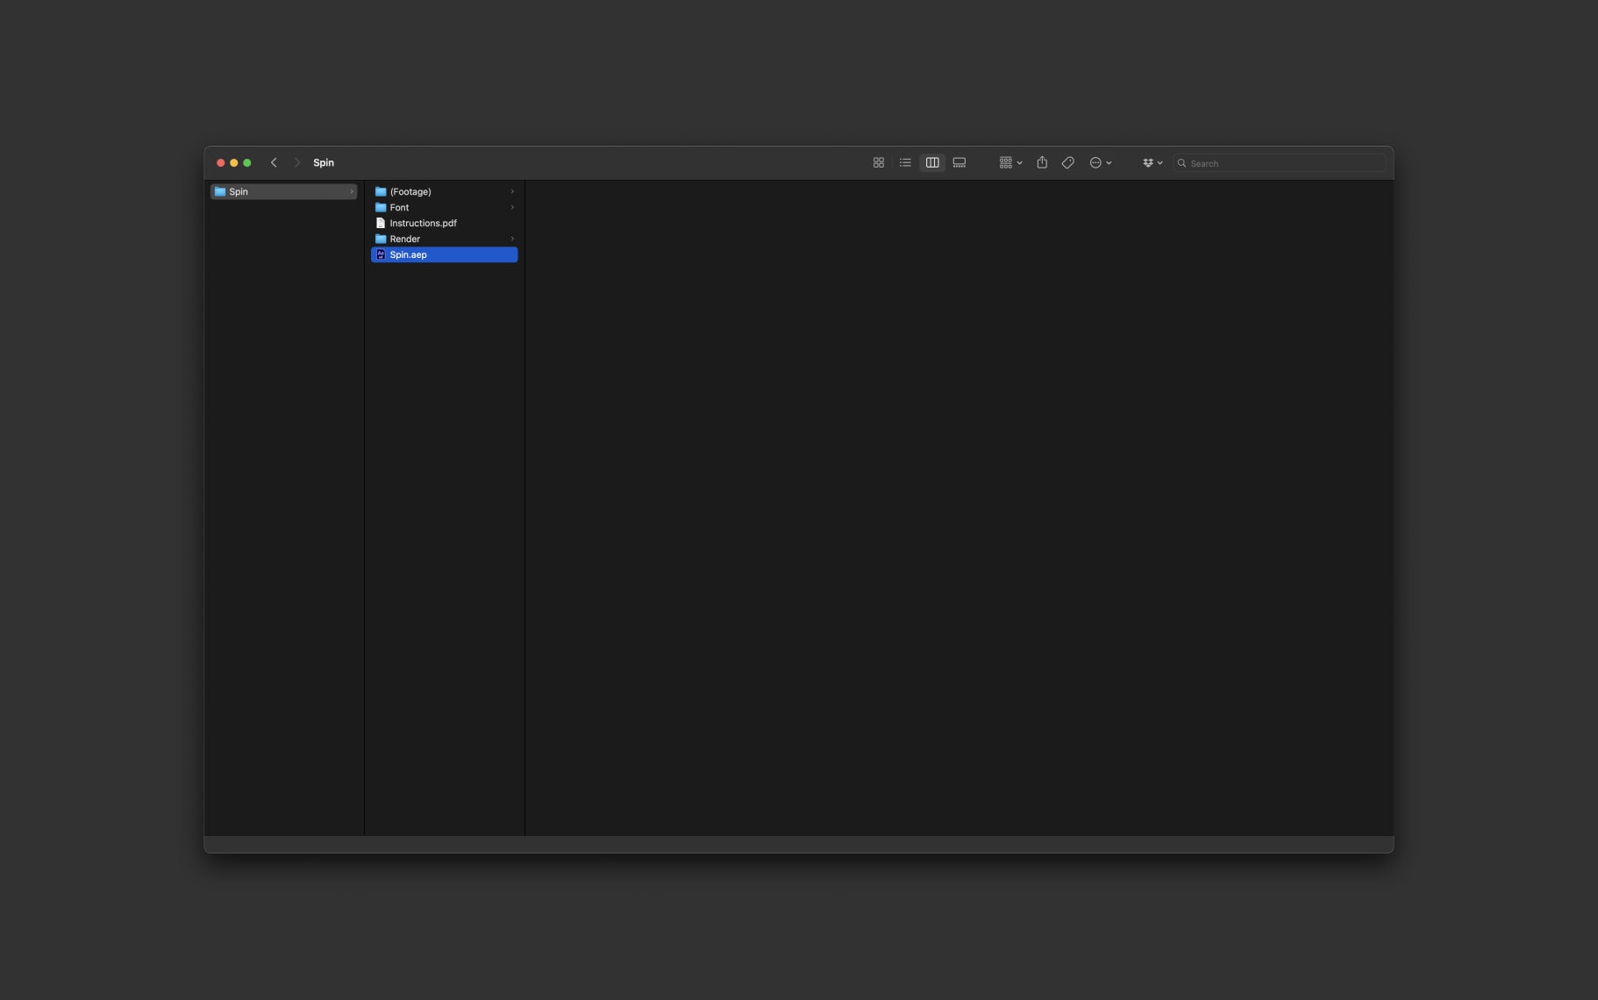Switch to list view
This screenshot has width=1598, height=1000.
point(905,163)
